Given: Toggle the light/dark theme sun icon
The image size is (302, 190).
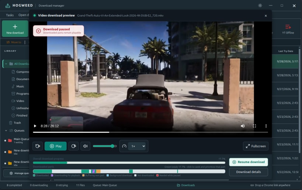Looking at the screenshot, I should 260,6.
